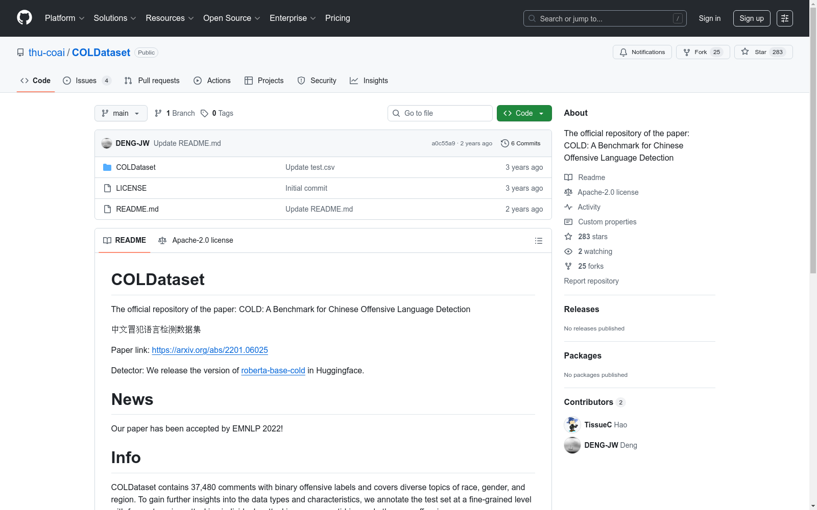817x510 pixels.
Task: Switch to the Security tab
Action: [317, 81]
